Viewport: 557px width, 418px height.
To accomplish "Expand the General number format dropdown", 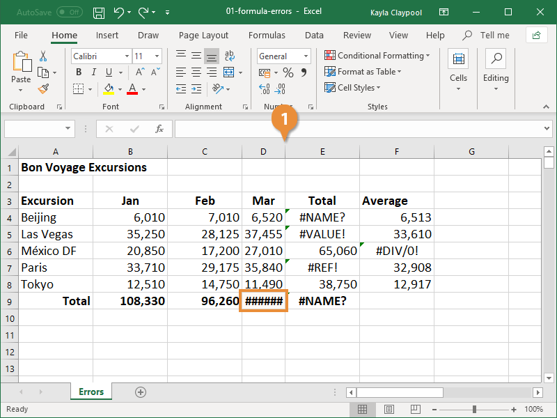I will 306,56.
